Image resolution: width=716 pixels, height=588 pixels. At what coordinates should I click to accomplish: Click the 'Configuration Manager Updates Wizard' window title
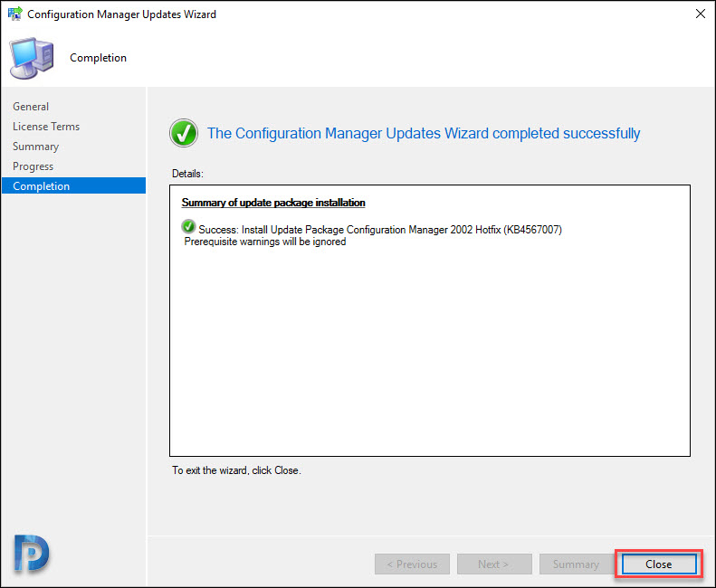[x=121, y=14]
